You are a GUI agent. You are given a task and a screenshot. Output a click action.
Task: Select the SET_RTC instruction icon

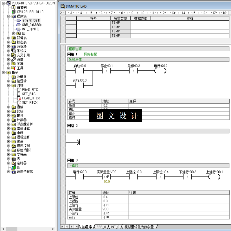[19, 94]
